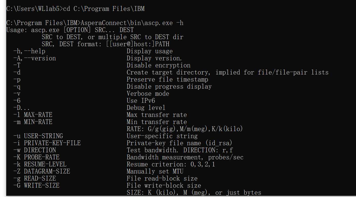Screen dimensions: 356x197
Task: Click the -i PRIVATE-KEY-FILE option
Action: pos(47,143)
